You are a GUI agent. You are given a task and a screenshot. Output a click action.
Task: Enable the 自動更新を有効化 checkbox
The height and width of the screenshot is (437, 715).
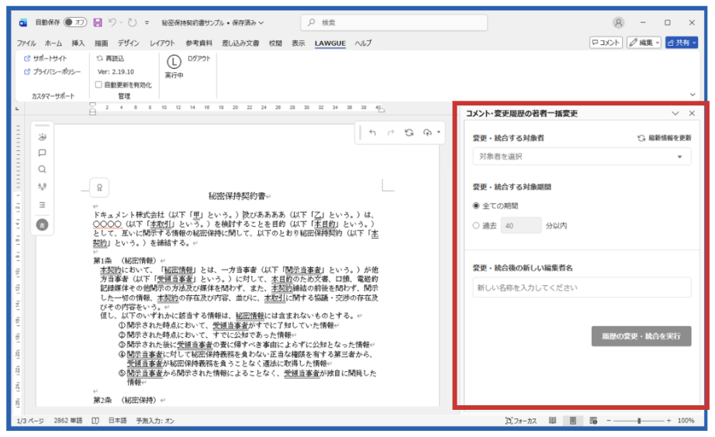click(x=98, y=84)
